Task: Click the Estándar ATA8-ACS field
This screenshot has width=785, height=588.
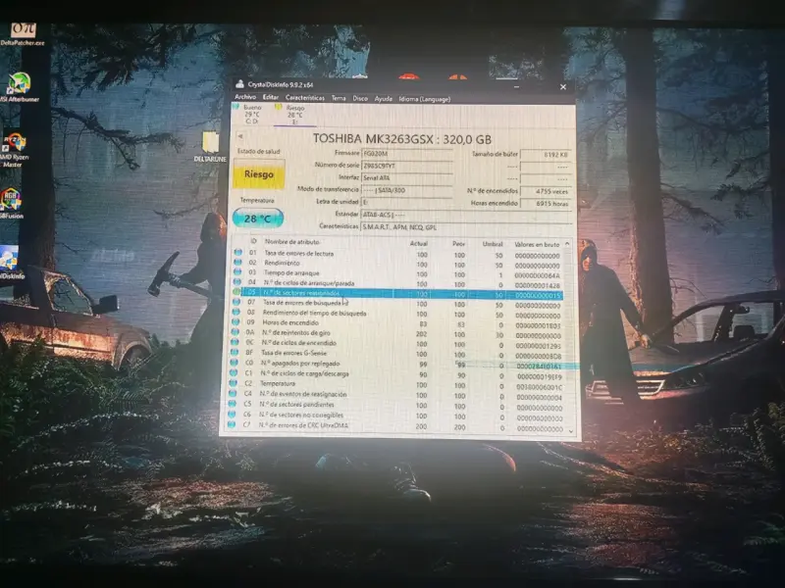Action: (465, 215)
